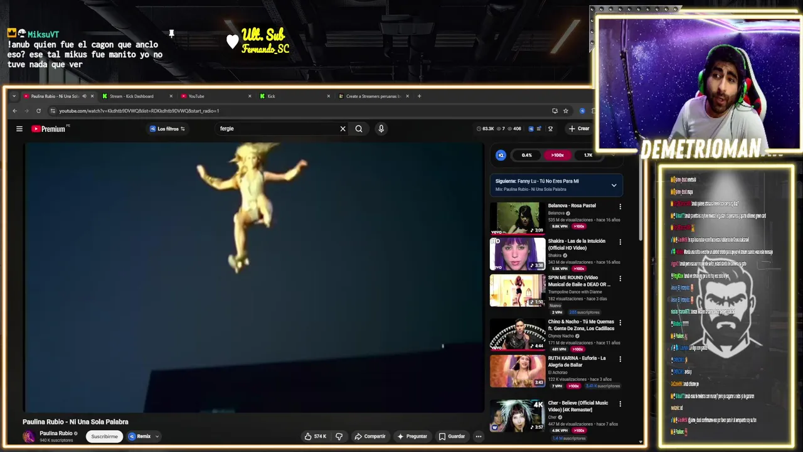Dislike the video with thumbs down
Screen dimensions: 803x452
pos(339,436)
